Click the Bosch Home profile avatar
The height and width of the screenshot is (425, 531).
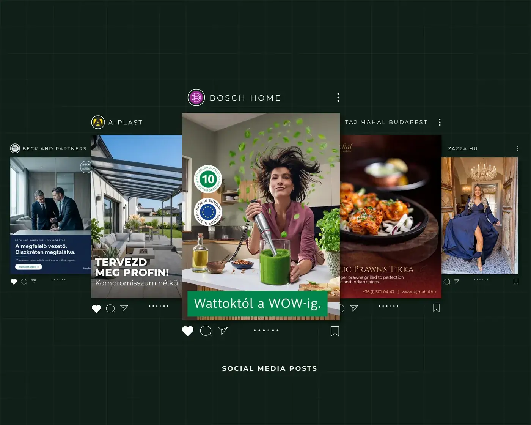click(x=196, y=98)
